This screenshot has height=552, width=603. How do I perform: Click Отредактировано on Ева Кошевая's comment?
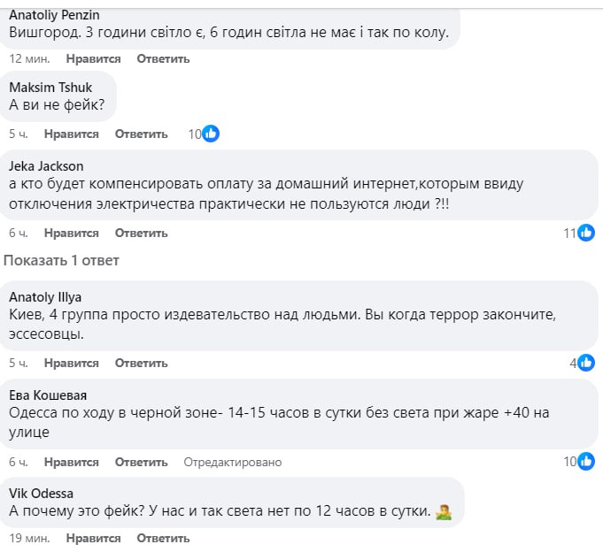click(x=232, y=462)
